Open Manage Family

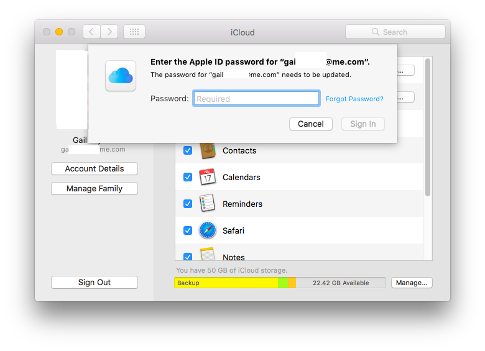tap(95, 188)
